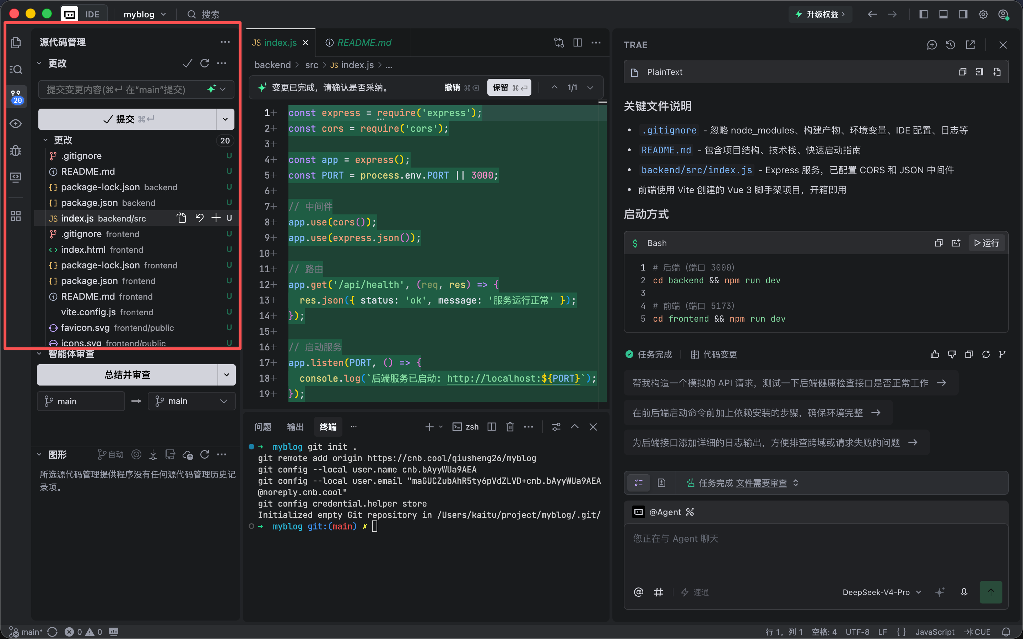Viewport: 1023px width, 639px height.
Task: Select the 终端 panel tab
Action: tap(328, 427)
